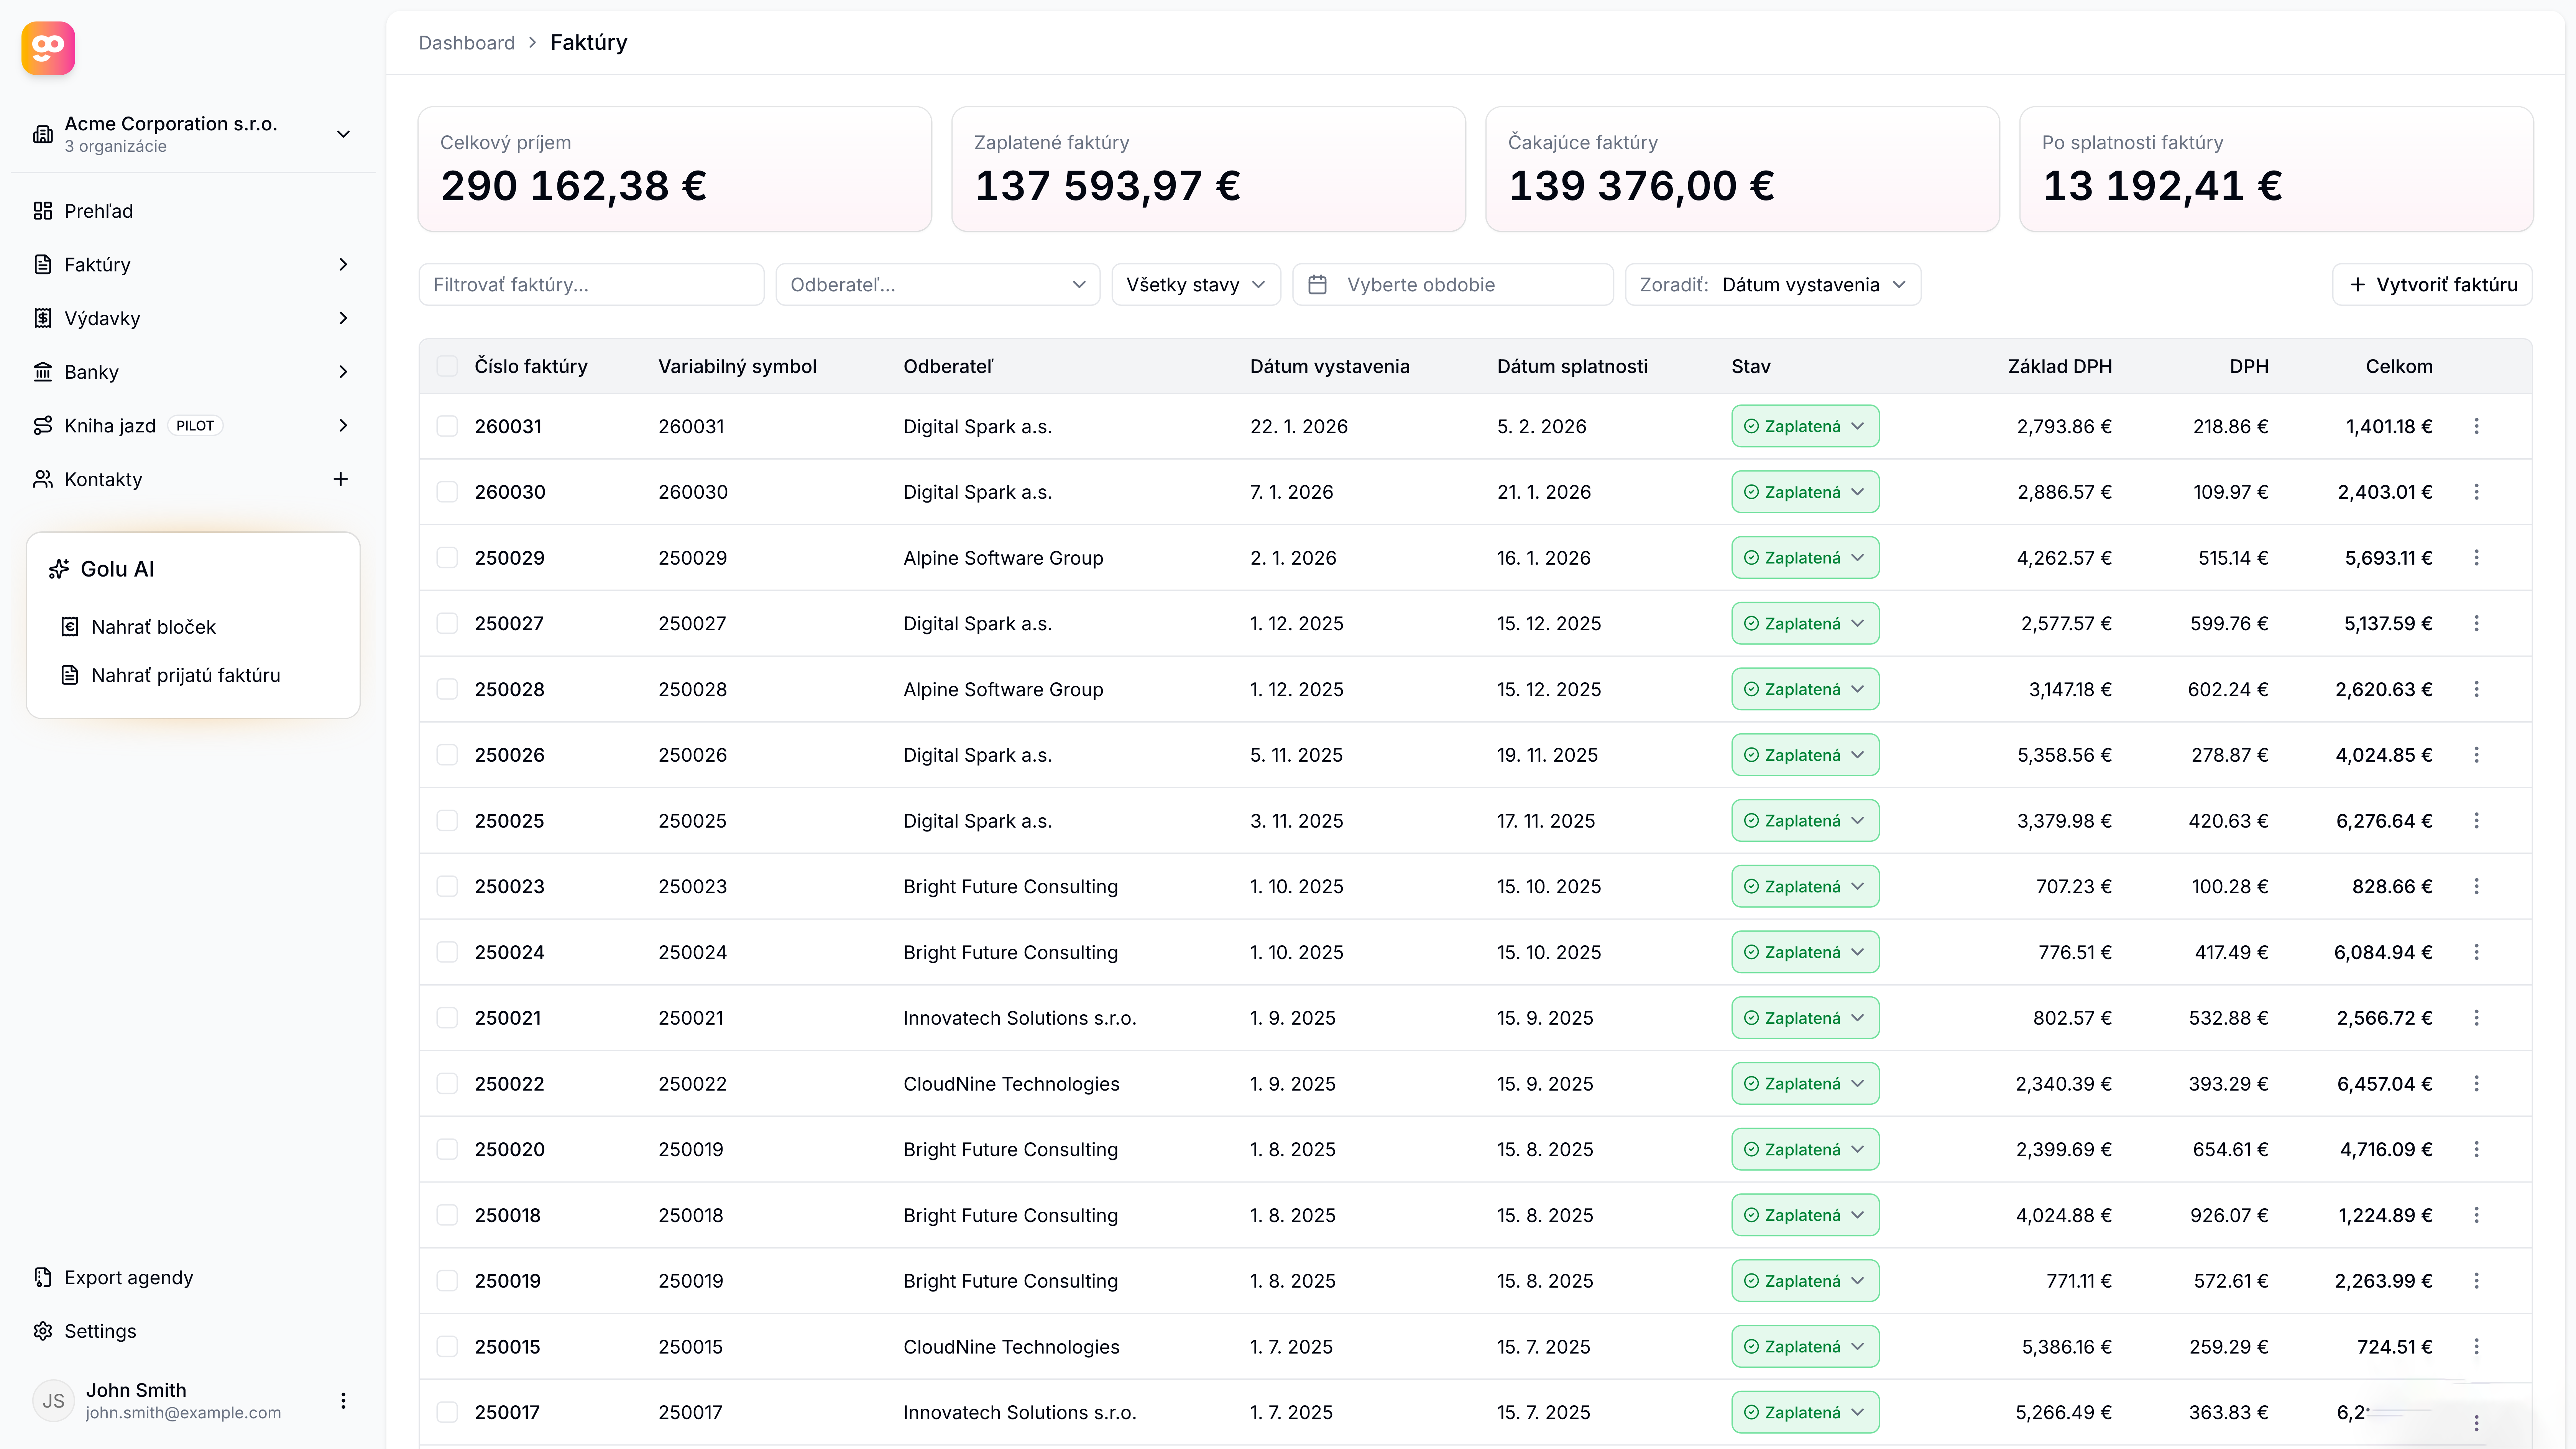Viewport: 2576px width, 1449px height.
Task: Open the Všetky stavy status filter
Action: 1196,285
